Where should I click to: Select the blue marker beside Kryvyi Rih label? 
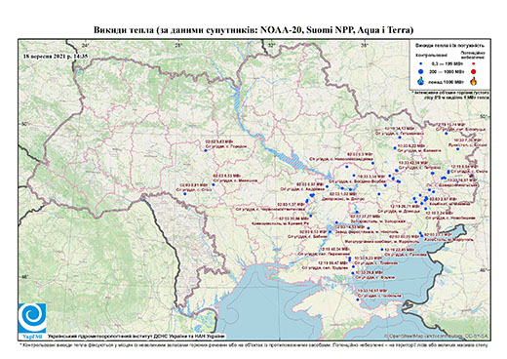point(311,216)
